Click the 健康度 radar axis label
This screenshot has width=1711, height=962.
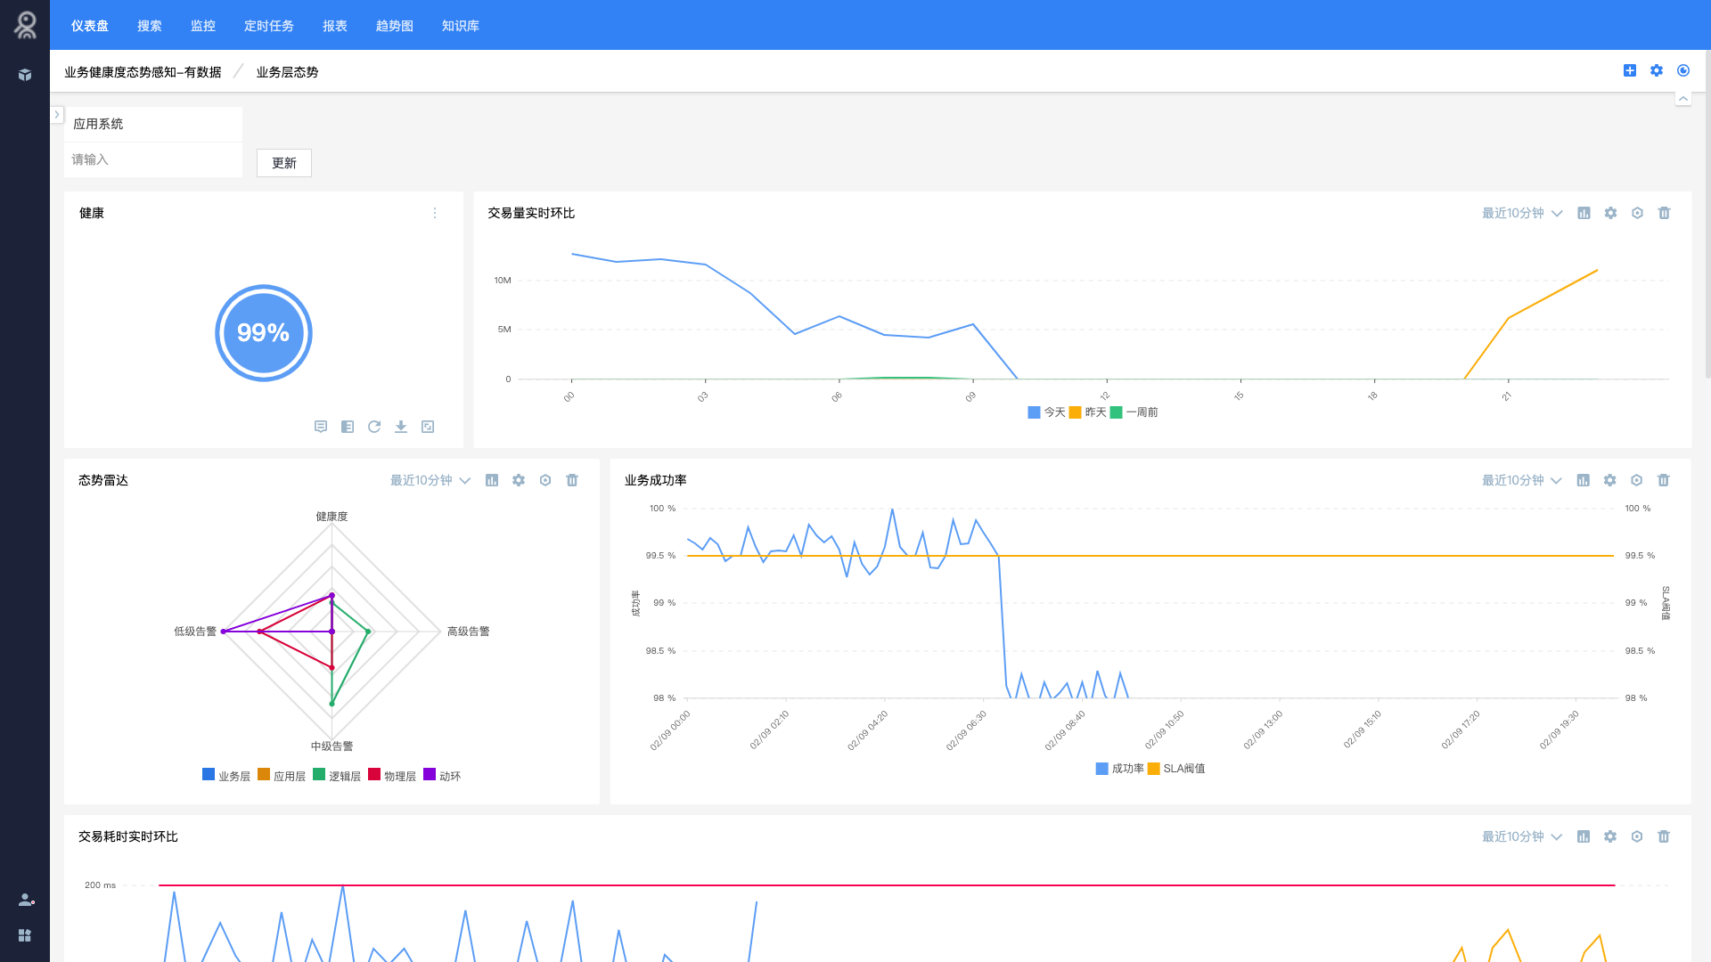coord(332,517)
